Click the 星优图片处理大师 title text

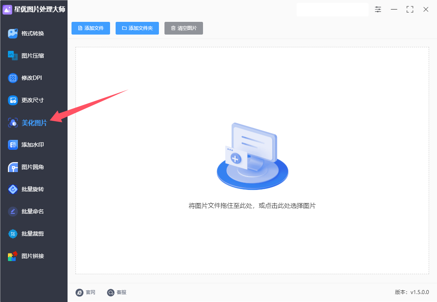[x=40, y=10]
